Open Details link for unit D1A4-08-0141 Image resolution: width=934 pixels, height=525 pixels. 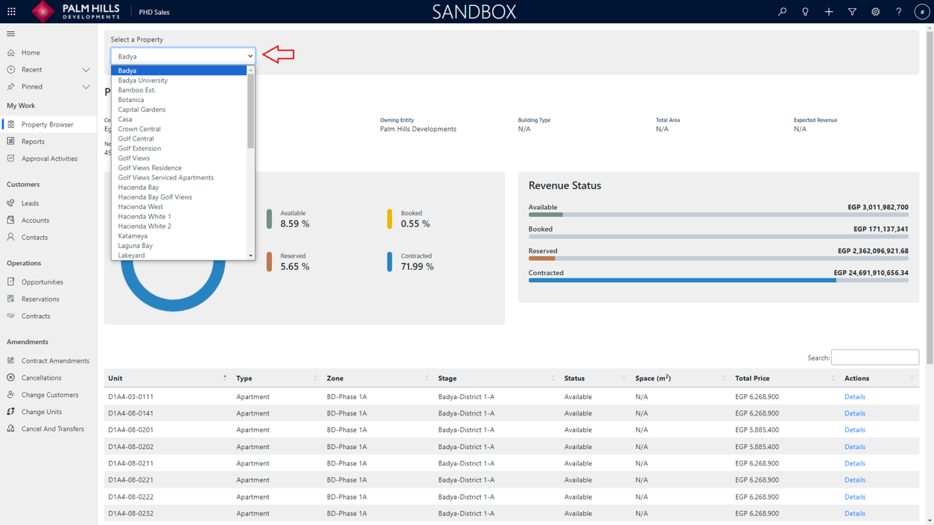pyautogui.click(x=855, y=414)
